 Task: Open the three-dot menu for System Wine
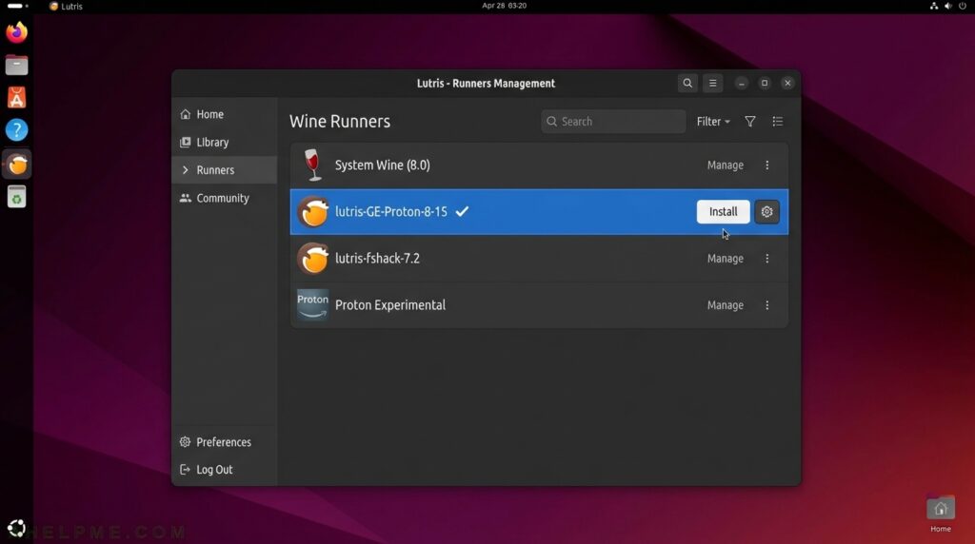767,165
